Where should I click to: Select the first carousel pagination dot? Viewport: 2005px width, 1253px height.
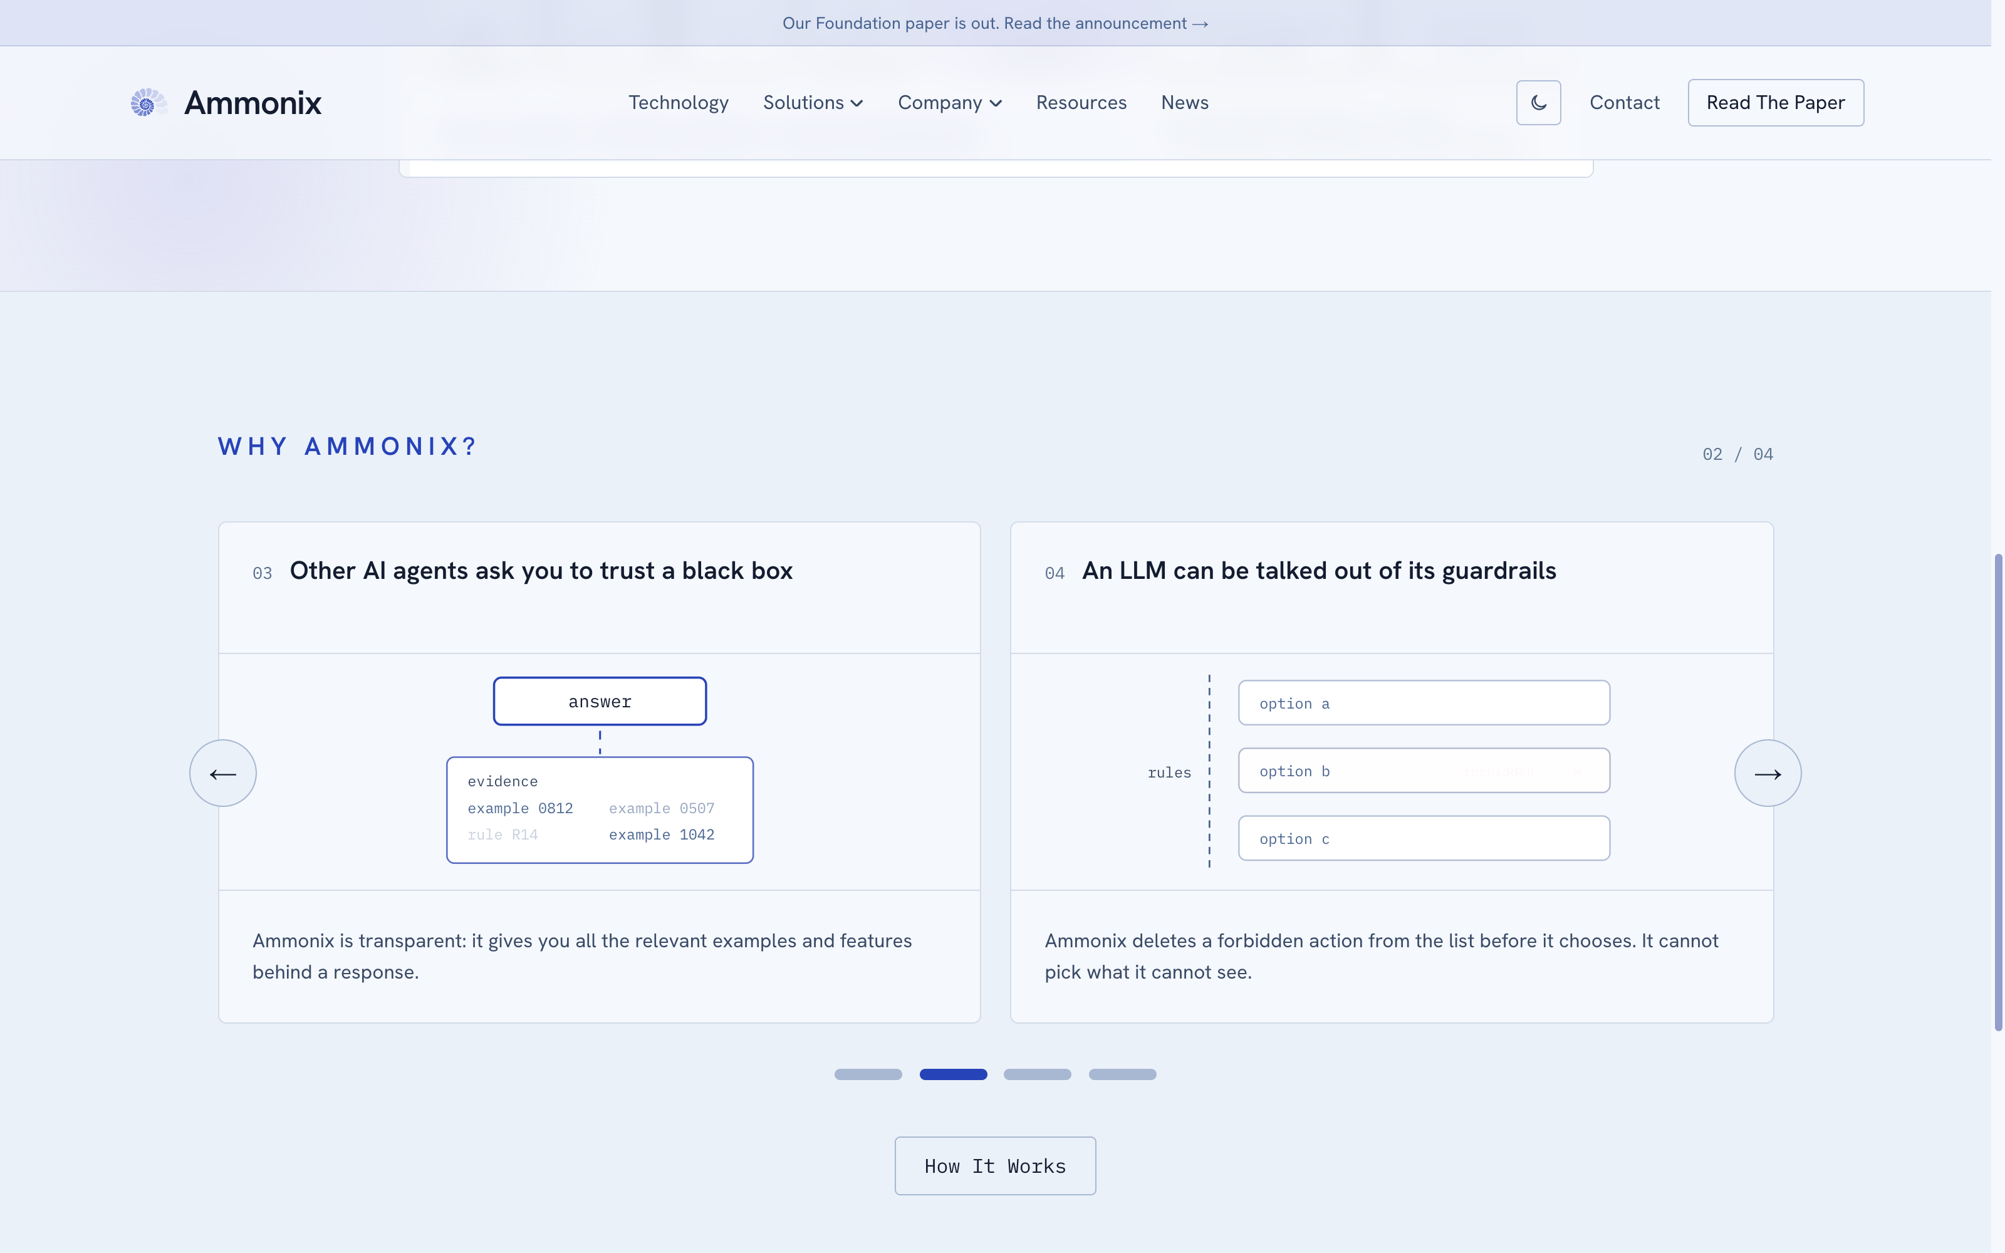[x=867, y=1074]
